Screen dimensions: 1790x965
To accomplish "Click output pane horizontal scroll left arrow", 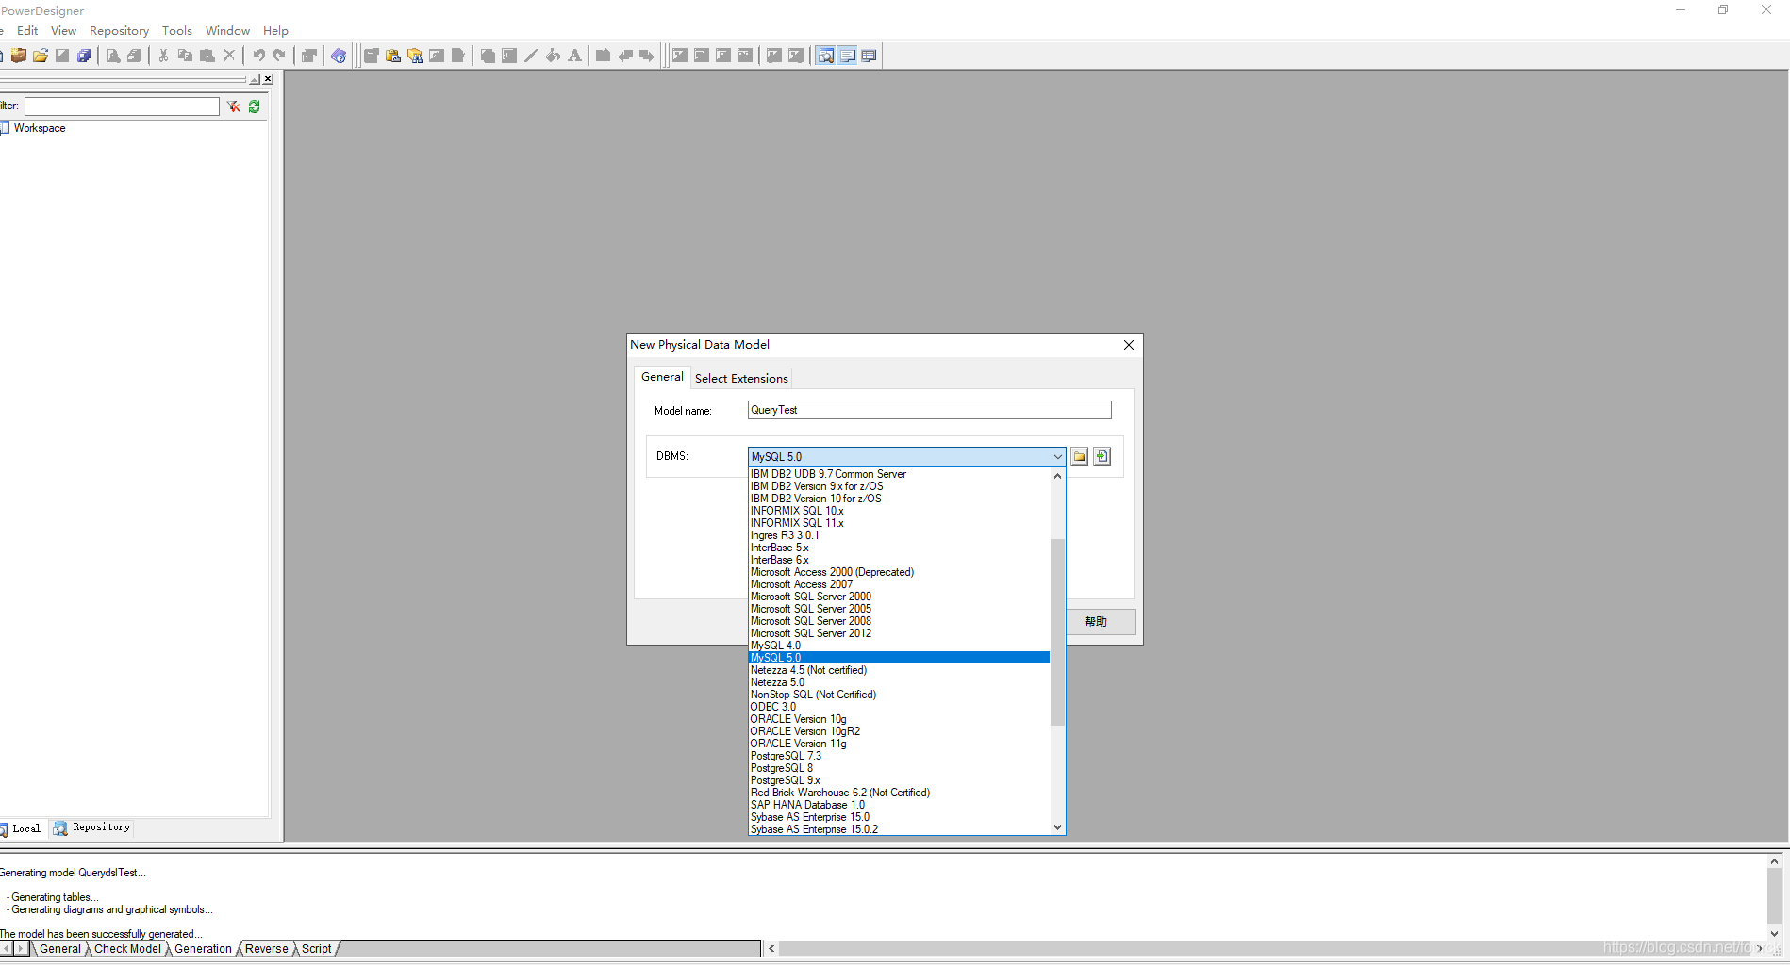I will pyautogui.click(x=771, y=949).
